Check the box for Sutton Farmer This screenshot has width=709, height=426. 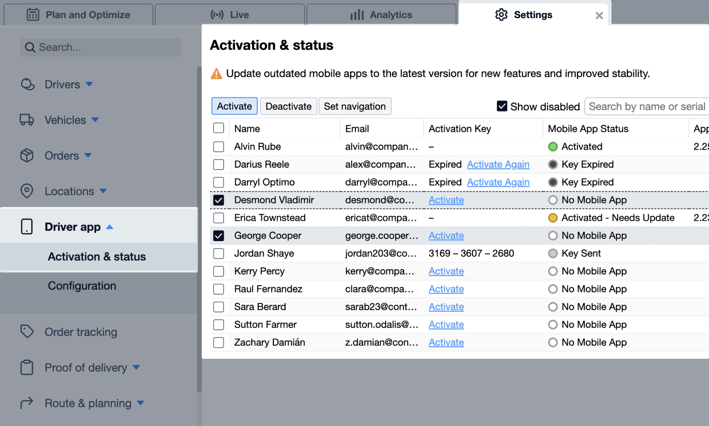coord(218,325)
